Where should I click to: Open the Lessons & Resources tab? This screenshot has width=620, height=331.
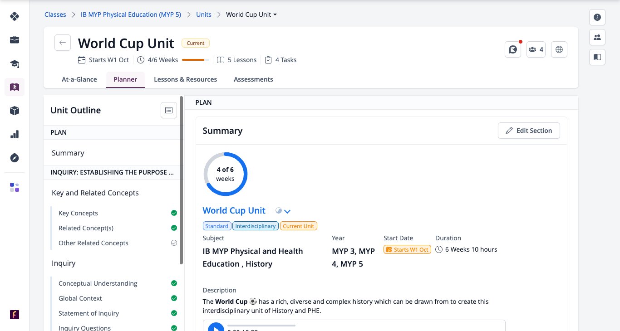185,79
